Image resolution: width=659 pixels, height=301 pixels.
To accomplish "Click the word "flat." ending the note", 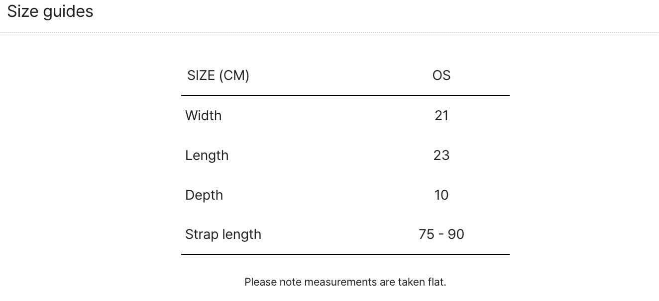I will click(x=437, y=282).
